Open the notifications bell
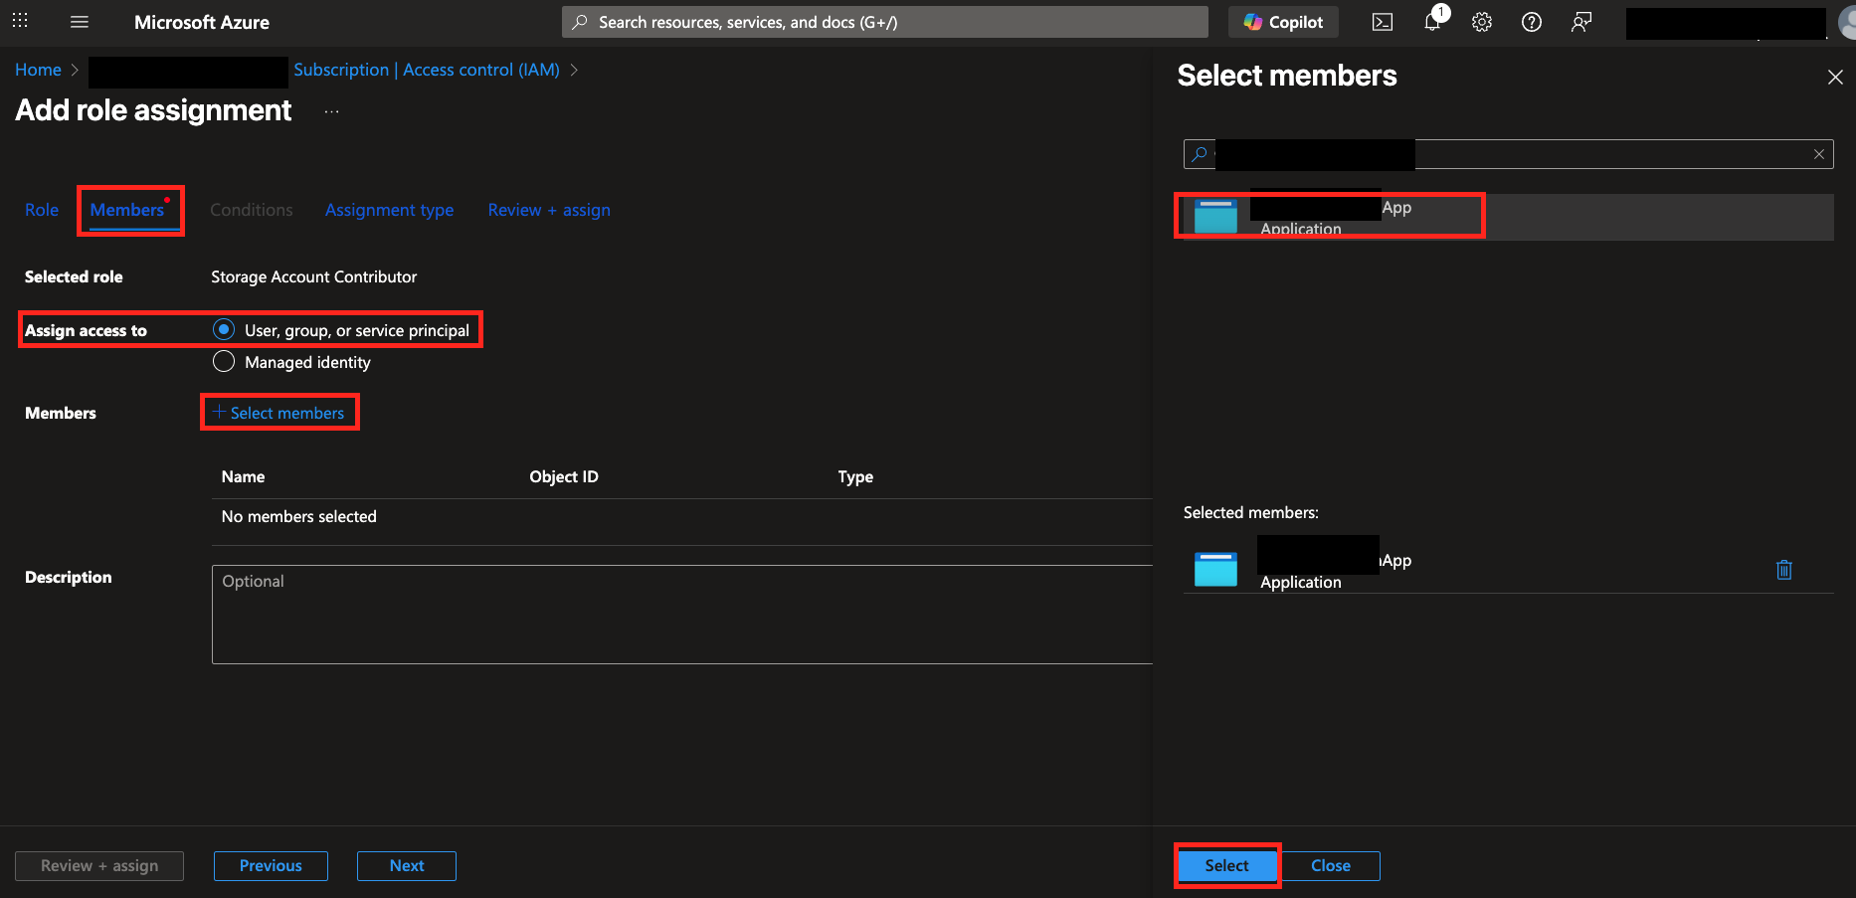 (1432, 22)
